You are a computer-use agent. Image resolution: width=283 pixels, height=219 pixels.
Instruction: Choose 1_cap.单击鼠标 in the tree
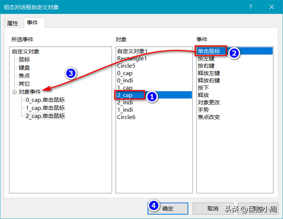[x=45, y=108]
